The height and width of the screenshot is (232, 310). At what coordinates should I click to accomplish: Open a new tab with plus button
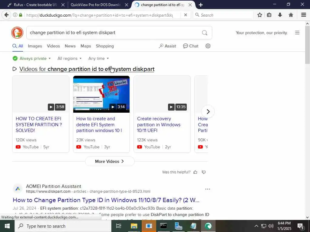pyautogui.click(x=201, y=5)
